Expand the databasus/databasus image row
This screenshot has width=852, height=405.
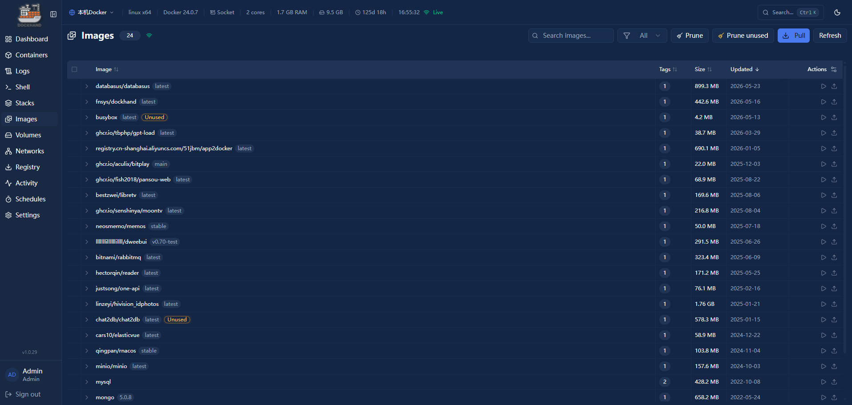(87, 86)
